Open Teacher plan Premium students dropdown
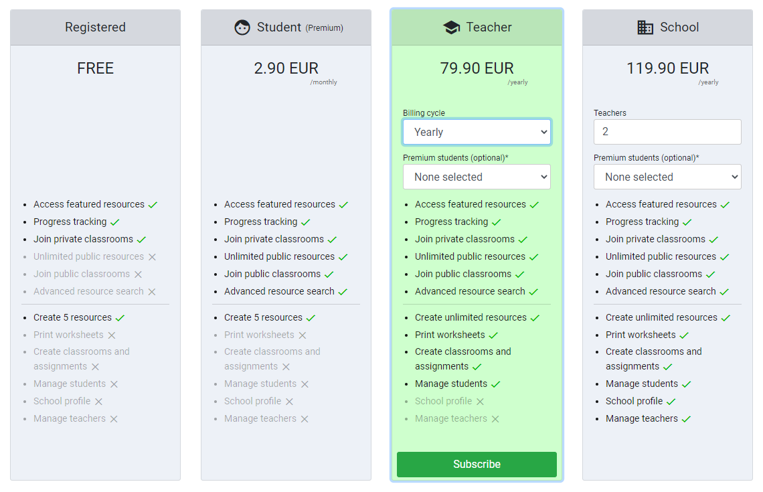 pyautogui.click(x=477, y=177)
